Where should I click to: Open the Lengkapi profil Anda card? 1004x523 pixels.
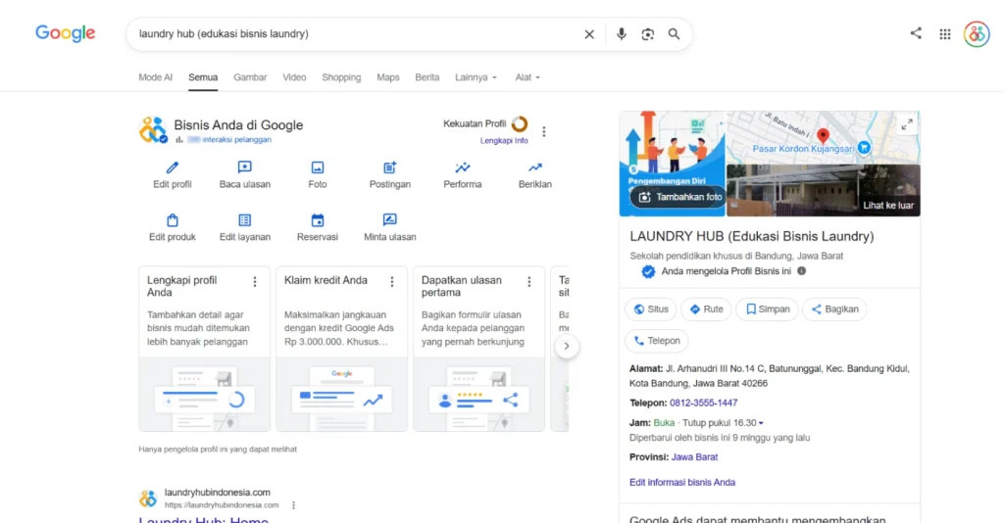coord(204,349)
